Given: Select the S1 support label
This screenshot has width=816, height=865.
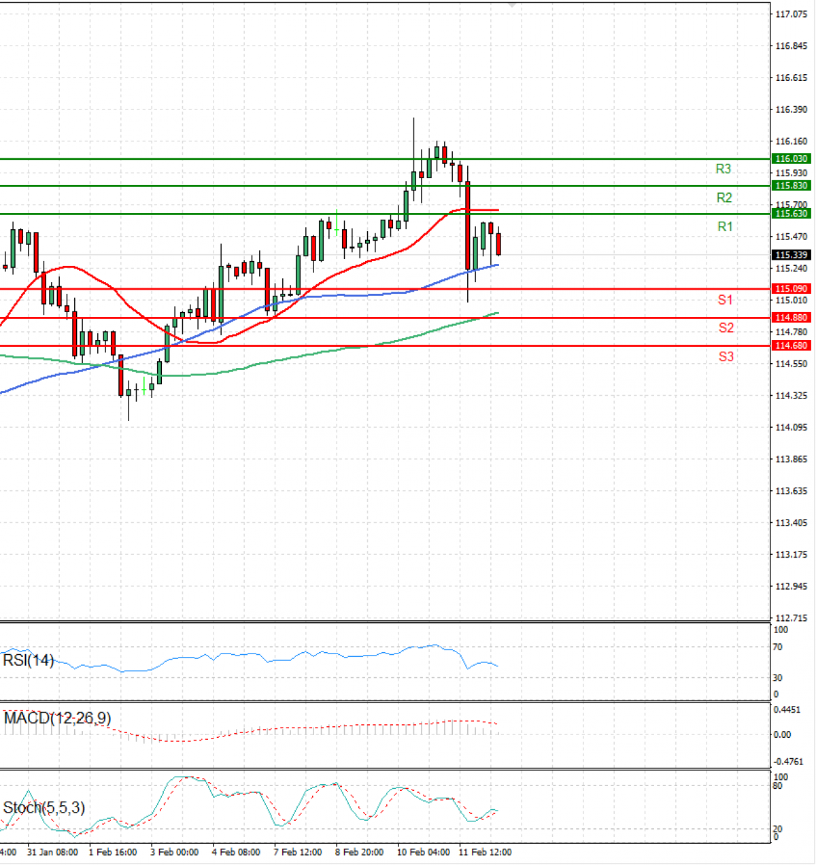Looking at the screenshot, I should pos(726,300).
